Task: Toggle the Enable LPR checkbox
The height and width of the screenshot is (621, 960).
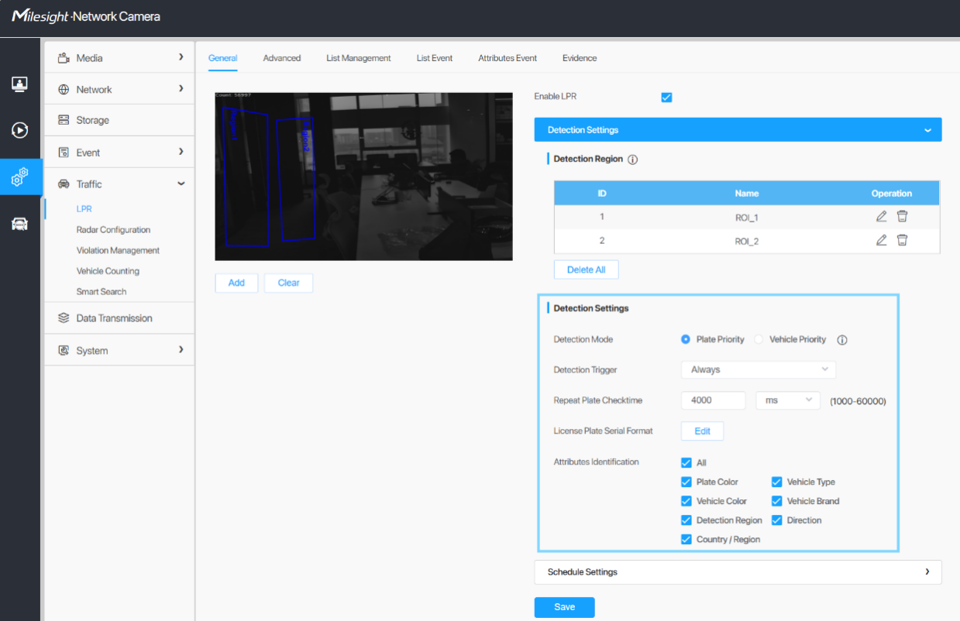Action: (x=666, y=98)
